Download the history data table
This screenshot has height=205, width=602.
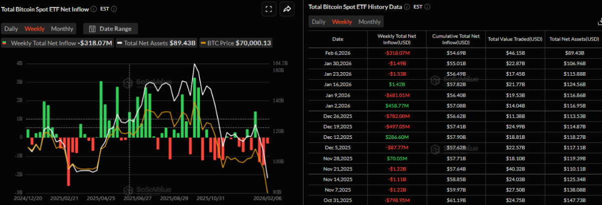click(599, 22)
